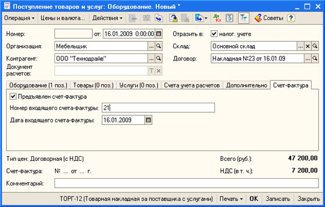325x207 pixels.
Task: Click the Всего total 47 200,00
Action: point(303,158)
